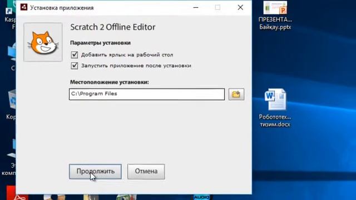Uncheck 'Добавить ярлык на рабочий стол' checkbox

[75, 55]
